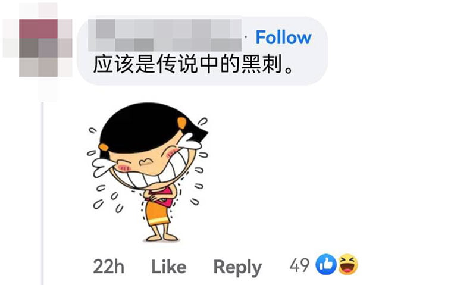Click the words 应该是 starting the comment

(124, 64)
